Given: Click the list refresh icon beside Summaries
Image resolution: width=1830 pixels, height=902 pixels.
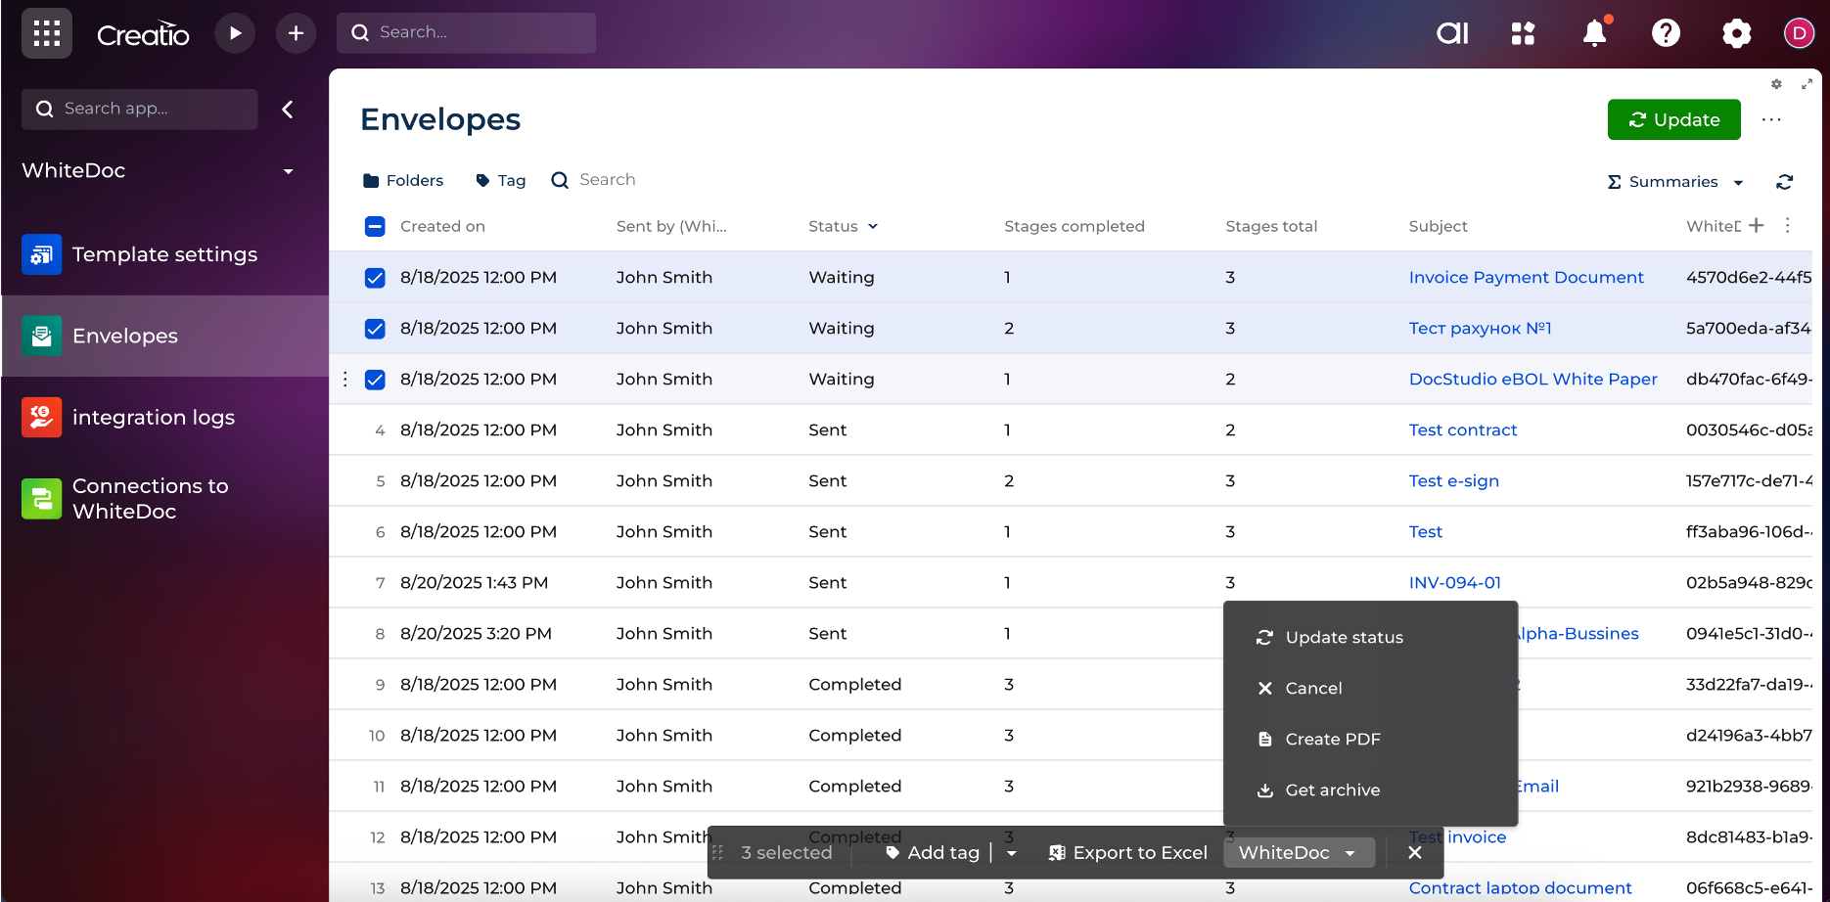Looking at the screenshot, I should pyautogui.click(x=1785, y=182).
